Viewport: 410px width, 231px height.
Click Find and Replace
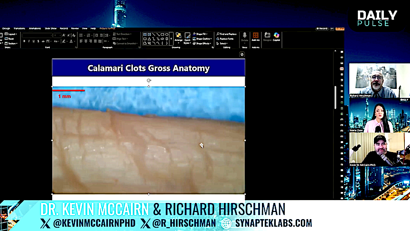click(226, 34)
